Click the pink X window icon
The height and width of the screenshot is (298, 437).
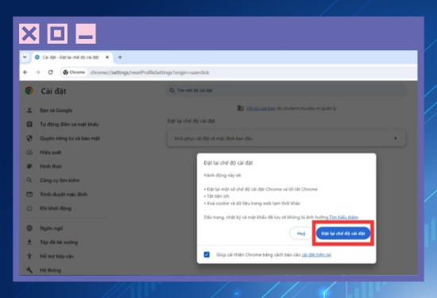29,33
